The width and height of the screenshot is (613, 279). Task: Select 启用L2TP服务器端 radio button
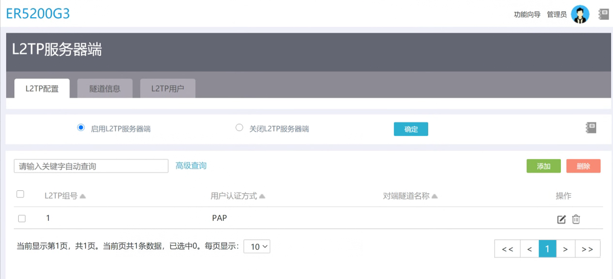click(81, 128)
